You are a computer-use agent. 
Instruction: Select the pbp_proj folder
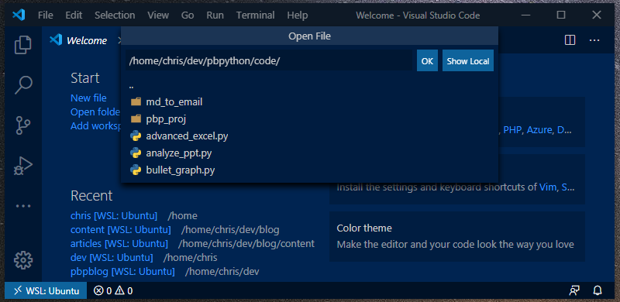click(x=309, y=119)
